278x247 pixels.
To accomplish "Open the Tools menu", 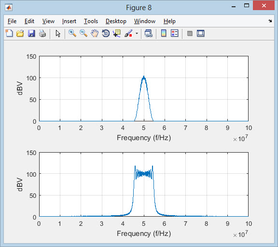I will click(x=91, y=21).
